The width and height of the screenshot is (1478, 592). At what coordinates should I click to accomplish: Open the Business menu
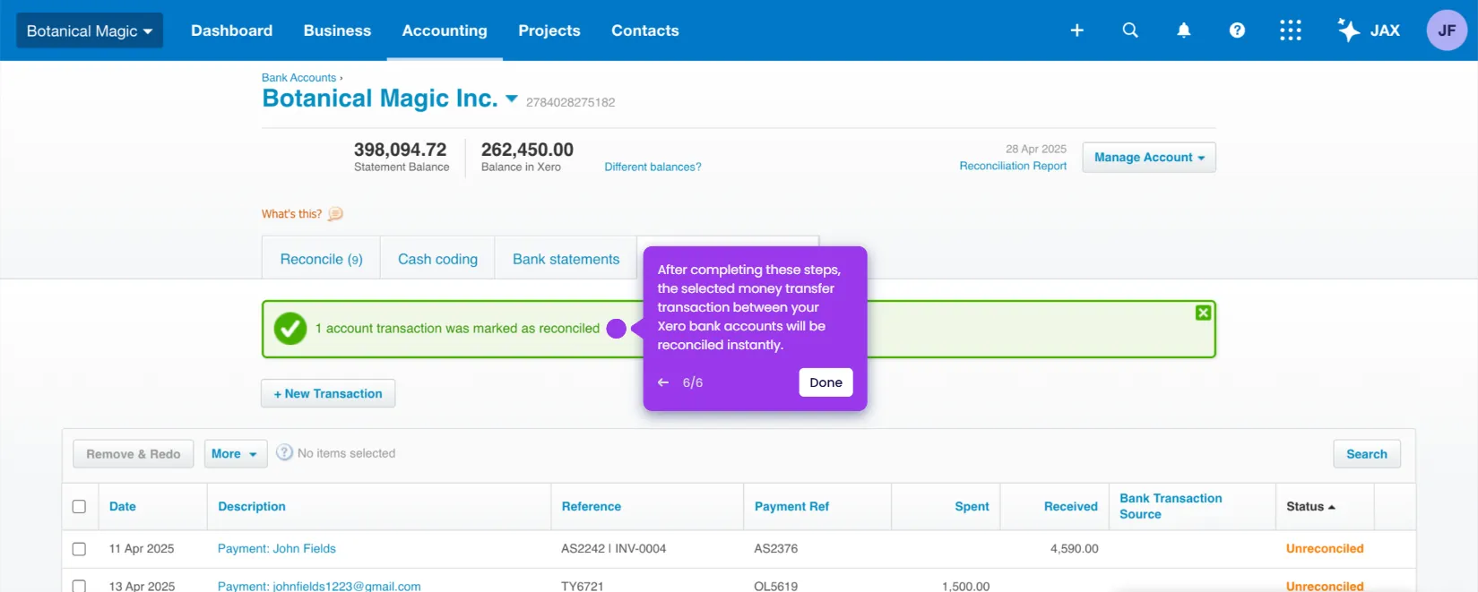pyautogui.click(x=337, y=30)
